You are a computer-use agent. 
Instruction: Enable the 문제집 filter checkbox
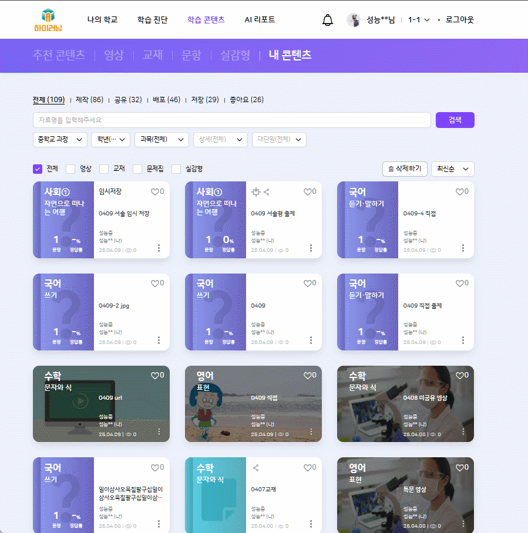pos(137,169)
